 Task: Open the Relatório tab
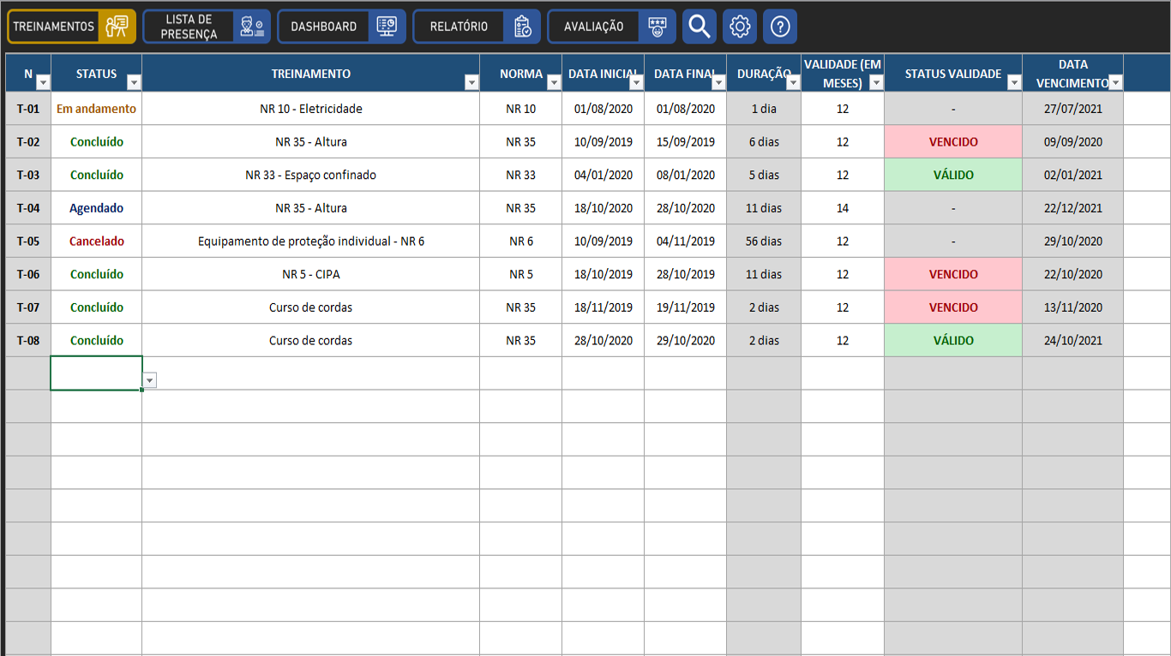point(477,27)
